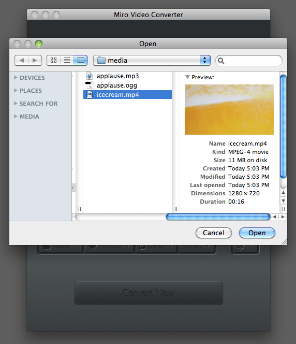Image resolution: width=296 pixels, height=344 pixels.
Task: Expand the SEARCH FOR sidebar section
Action: click(x=16, y=103)
